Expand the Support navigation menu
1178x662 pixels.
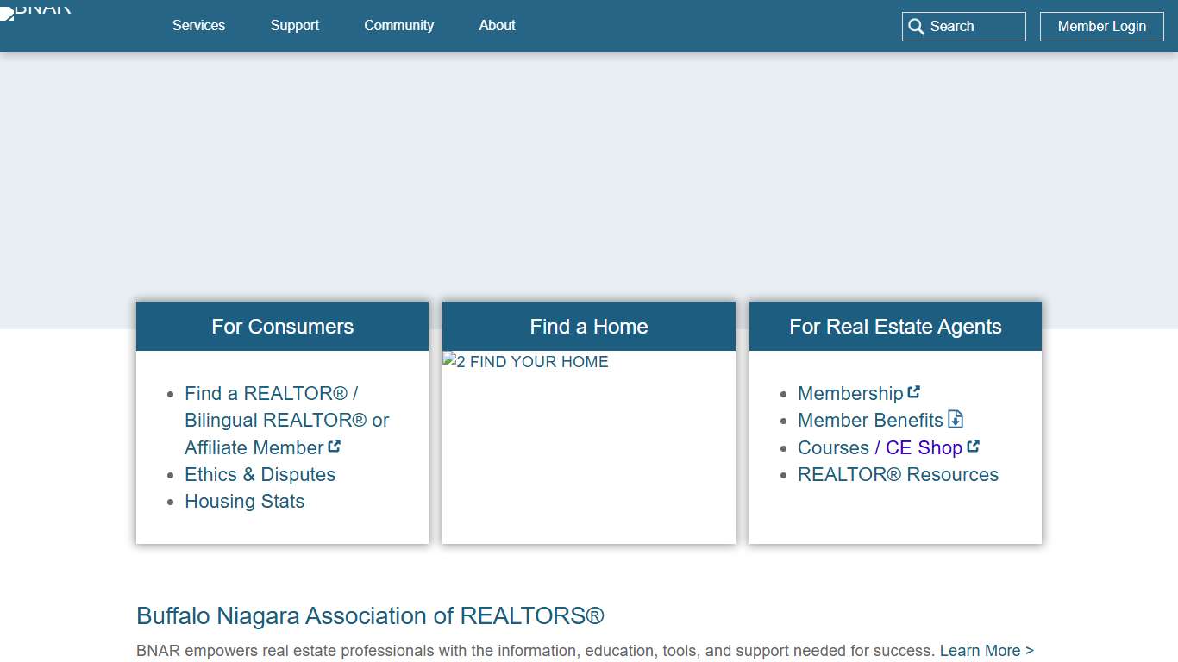[x=294, y=26]
